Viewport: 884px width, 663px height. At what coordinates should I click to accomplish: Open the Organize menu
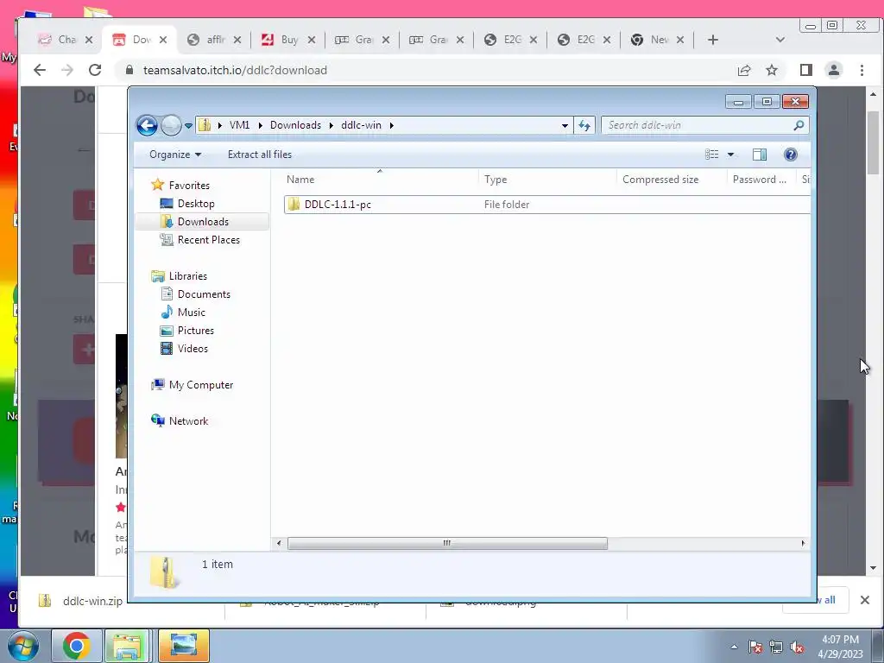174,155
